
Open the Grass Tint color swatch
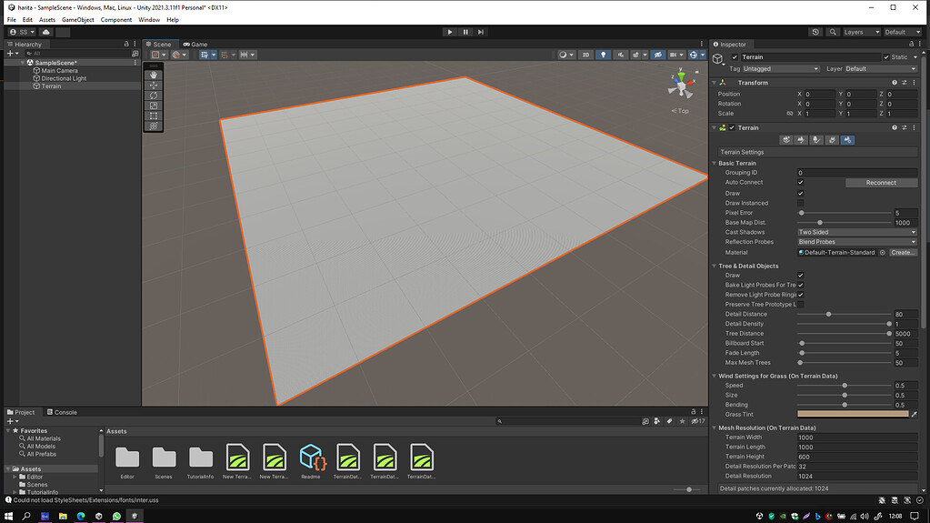(x=853, y=415)
